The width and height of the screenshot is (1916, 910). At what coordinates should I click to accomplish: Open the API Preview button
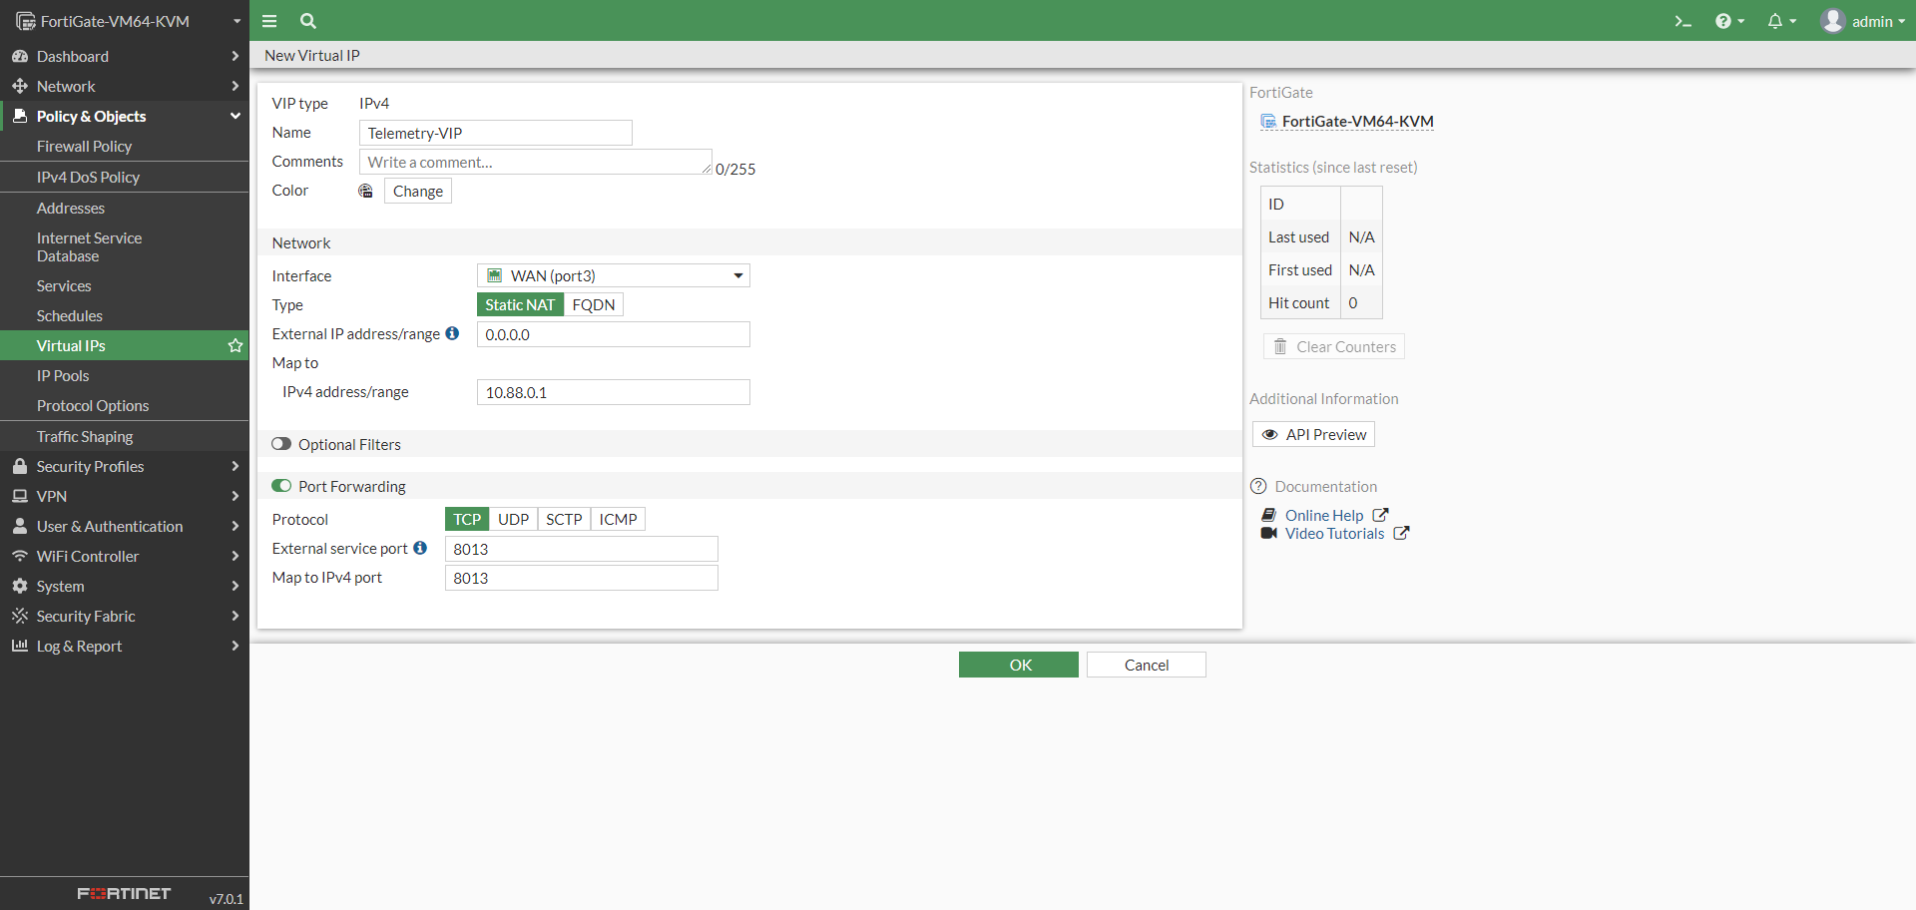point(1314,434)
